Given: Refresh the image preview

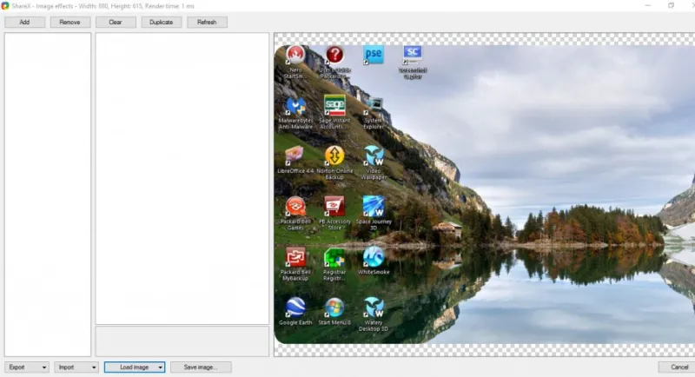Looking at the screenshot, I should point(207,22).
